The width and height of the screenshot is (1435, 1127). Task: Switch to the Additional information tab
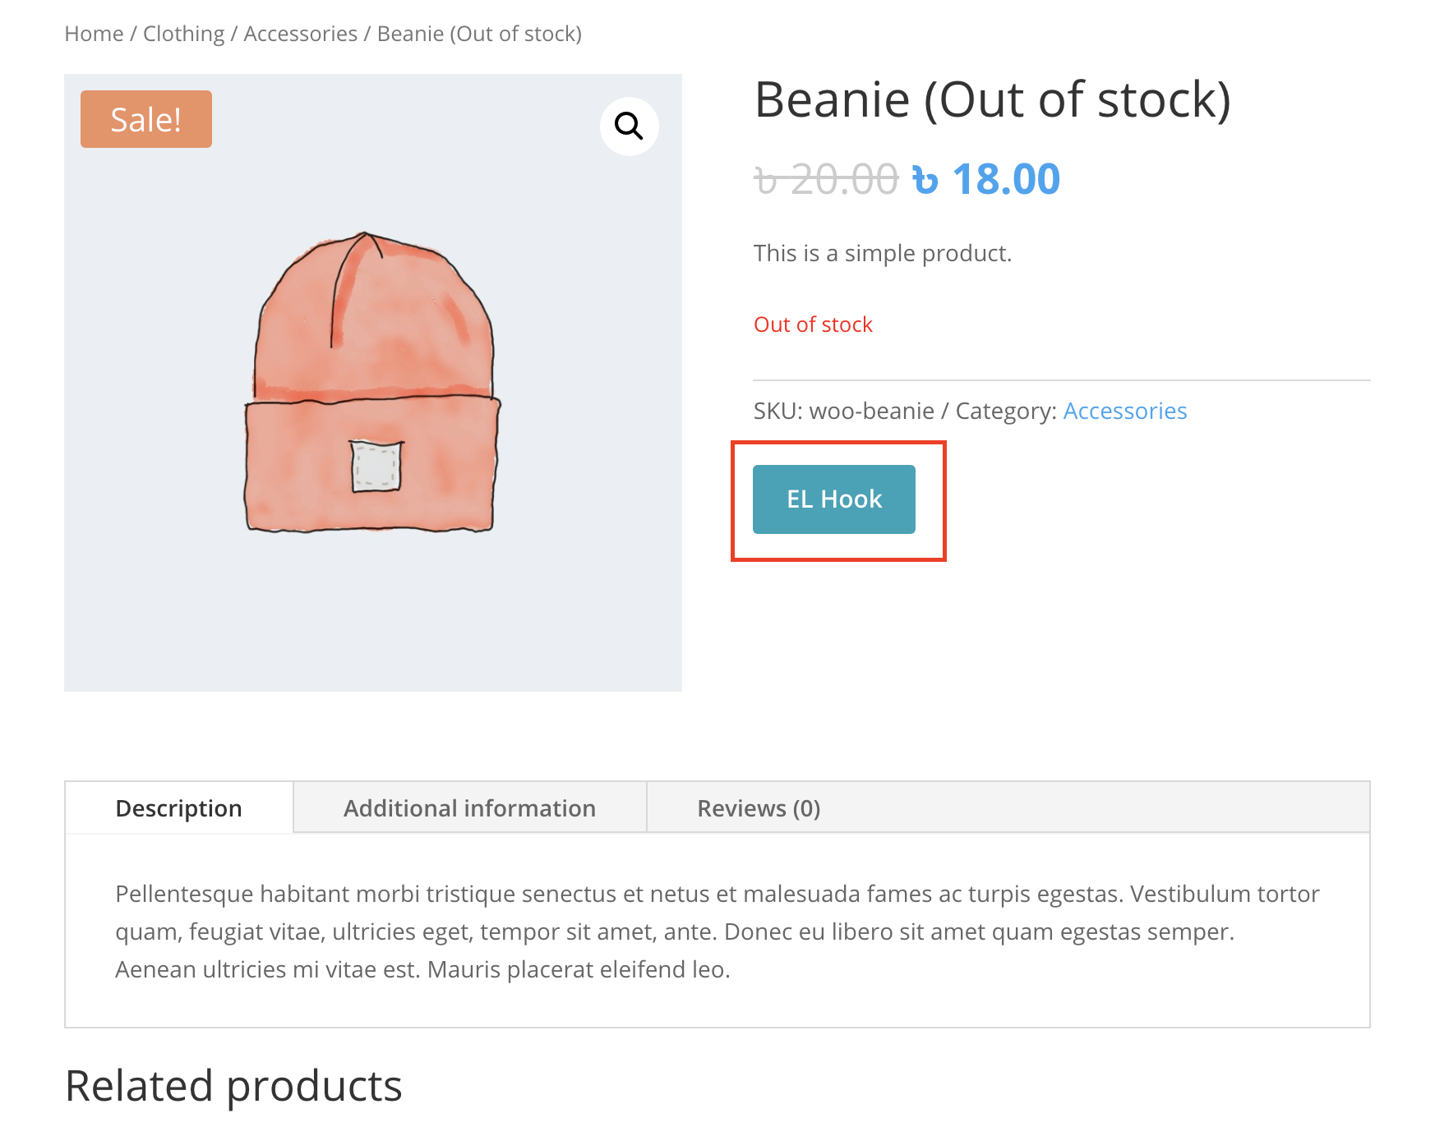pyautogui.click(x=468, y=807)
